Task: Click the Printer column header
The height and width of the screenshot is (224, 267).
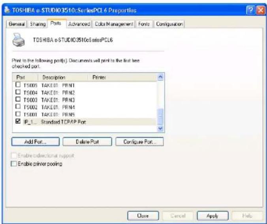Action: (122, 77)
